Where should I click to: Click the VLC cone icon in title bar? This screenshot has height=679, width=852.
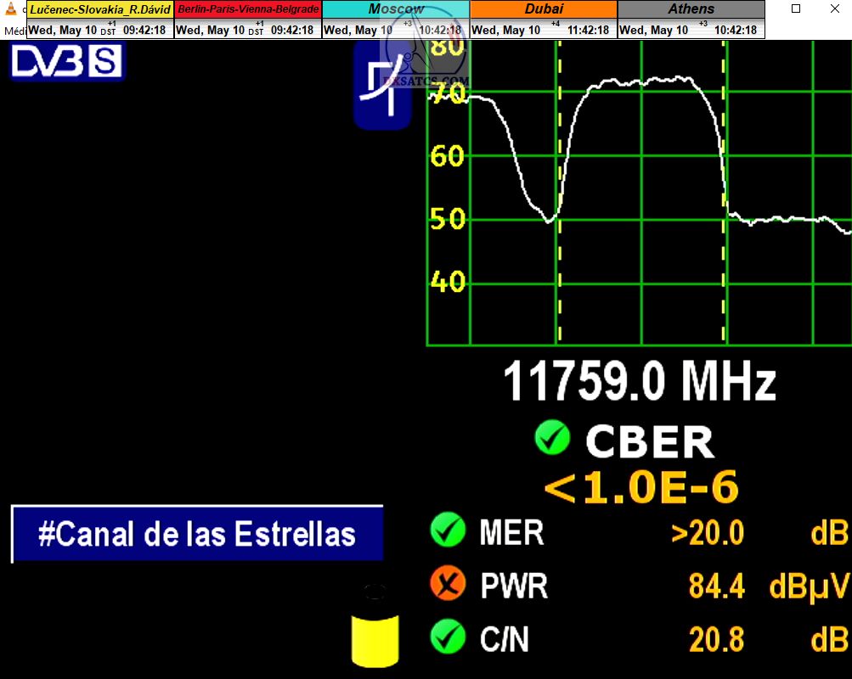pos(10,9)
